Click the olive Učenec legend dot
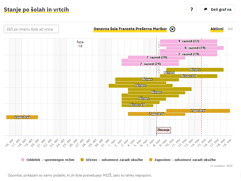Screen dimensions: 241x181 pos(82,160)
